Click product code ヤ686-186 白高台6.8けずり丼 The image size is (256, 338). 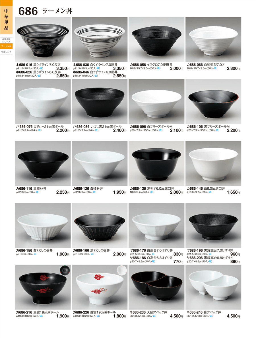tap(151, 258)
